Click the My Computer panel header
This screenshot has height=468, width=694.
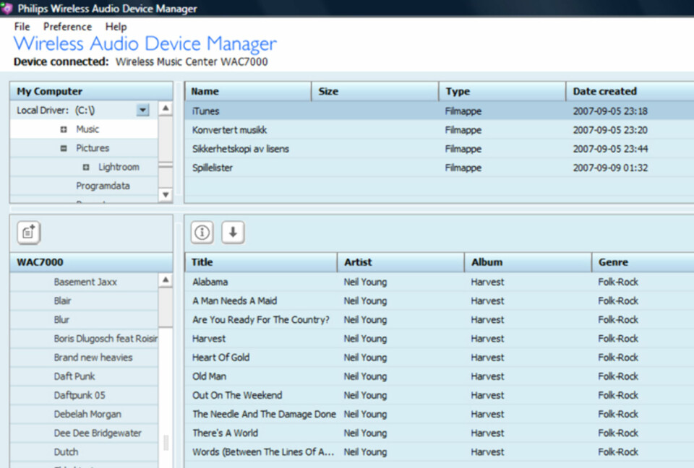91,91
